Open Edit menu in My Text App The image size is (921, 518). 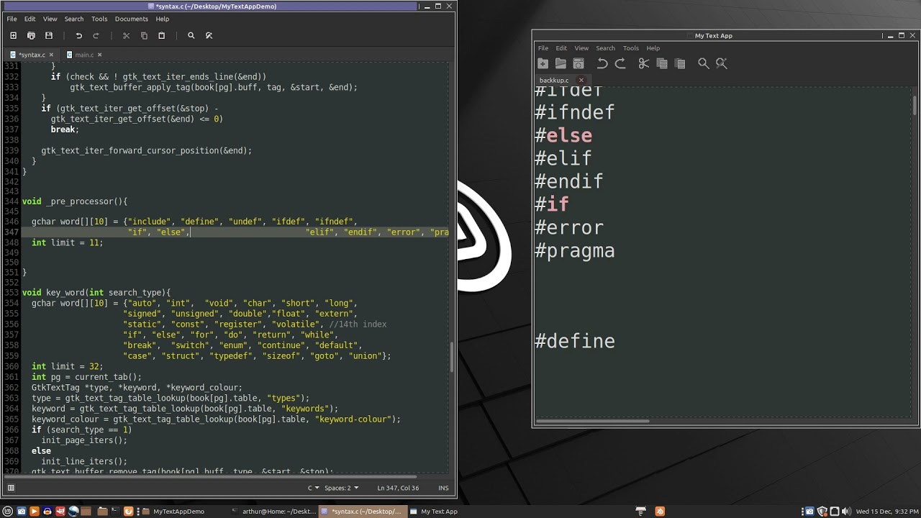point(561,48)
